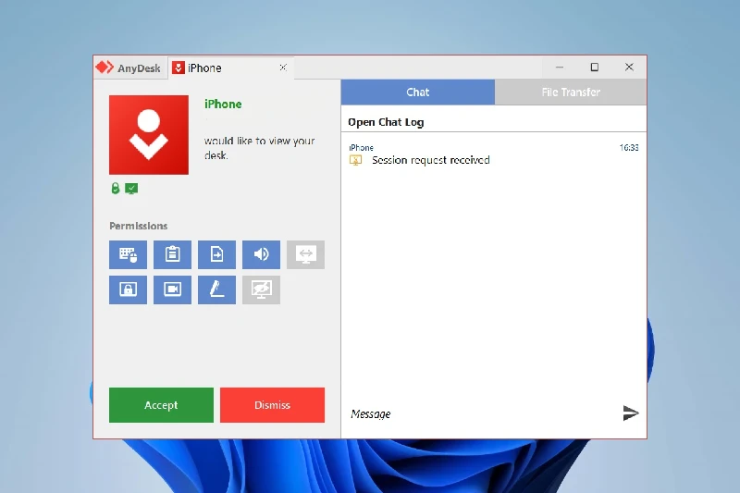
Task: Click the iPhone user avatar image
Action: pos(149,135)
